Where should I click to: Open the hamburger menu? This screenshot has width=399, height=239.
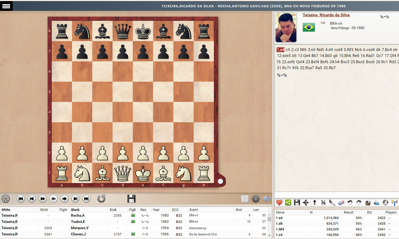[6, 6]
